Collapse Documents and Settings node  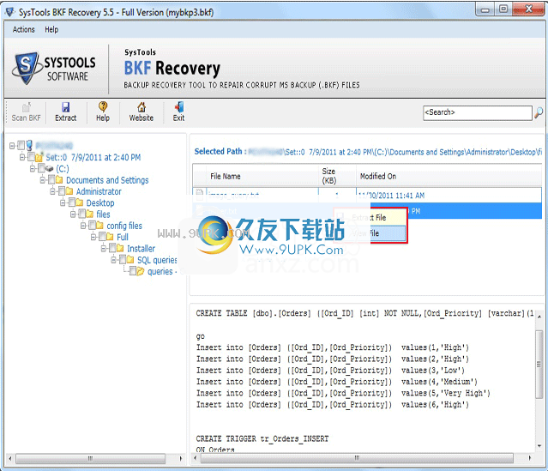[x=43, y=180]
